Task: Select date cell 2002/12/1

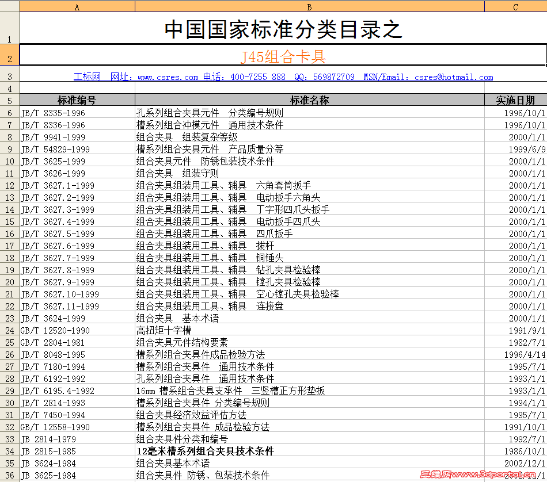Action: [515, 463]
